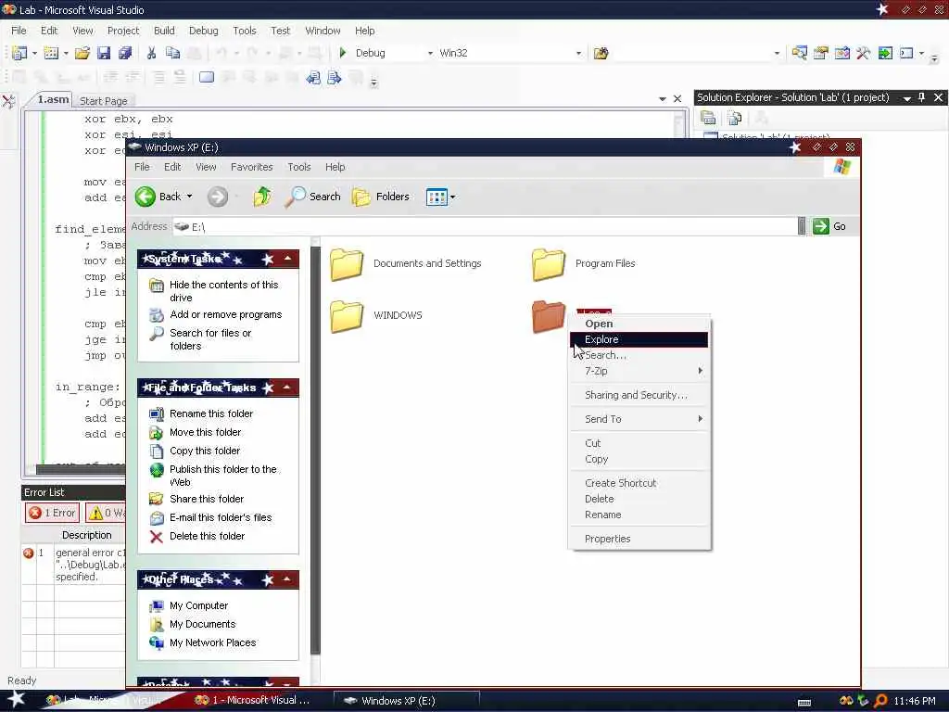Open the document tab list dropdown arrow

pyautogui.click(x=662, y=98)
